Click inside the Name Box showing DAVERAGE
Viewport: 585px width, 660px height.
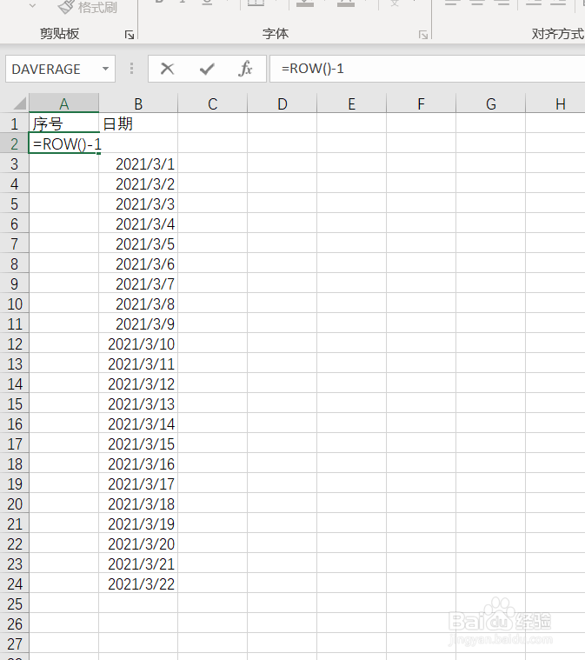53,69
